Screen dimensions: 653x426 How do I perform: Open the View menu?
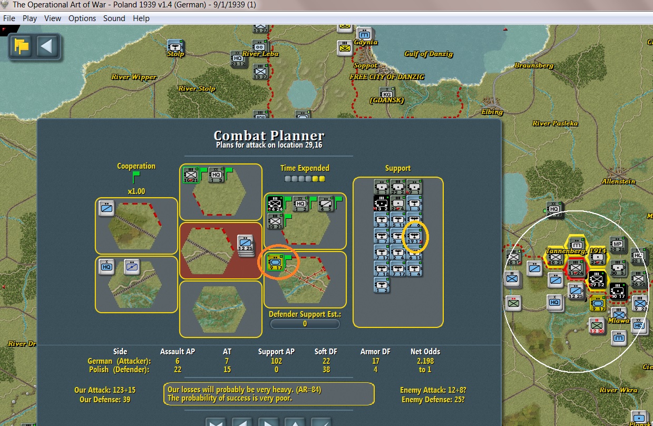[53, 18]
